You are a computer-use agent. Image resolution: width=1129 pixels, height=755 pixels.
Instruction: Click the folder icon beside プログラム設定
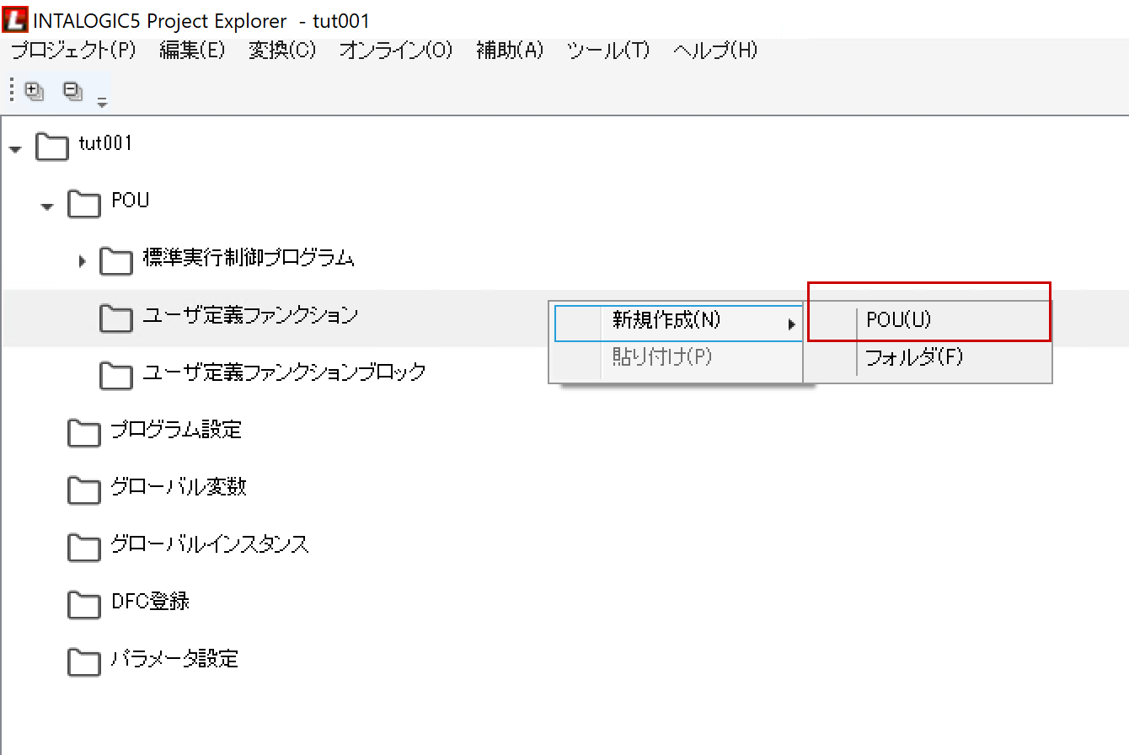click(x=83, y=433)
